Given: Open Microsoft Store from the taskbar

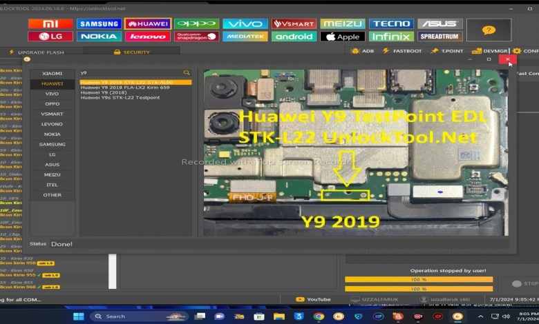Looking at the screenshot, I should [259, 316].
